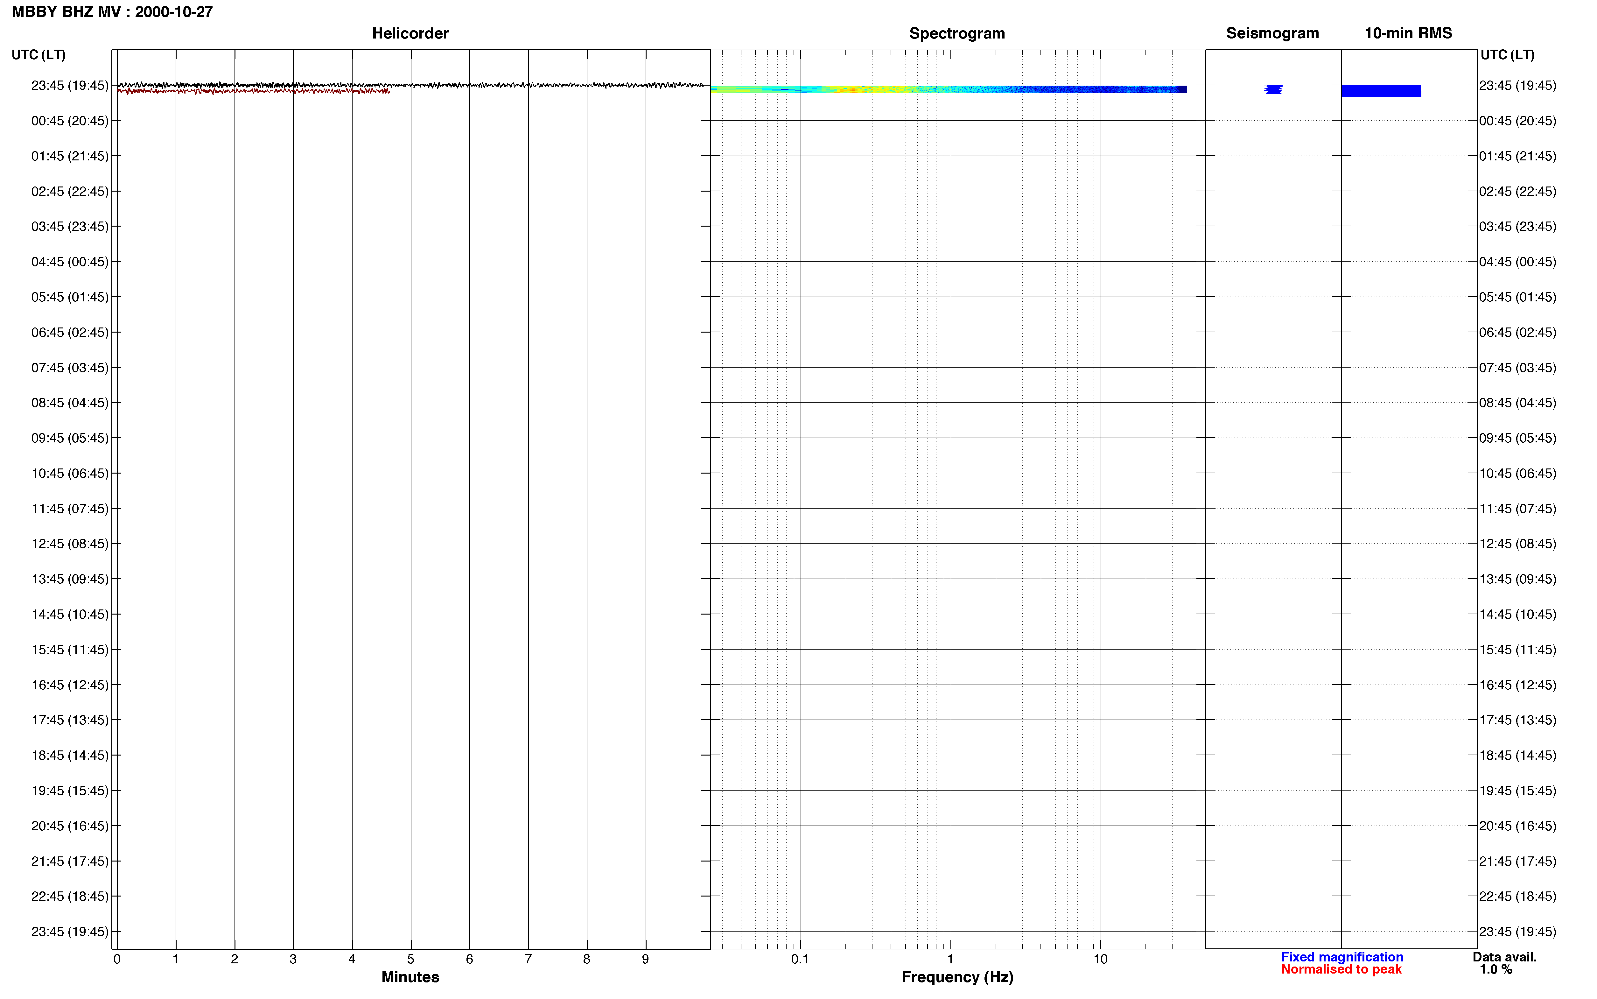Image resolution: width=1597 pixels, height=999 pixels.
Task: Click left time label '04:45 (00:45)'
Action: click(70, 262)
